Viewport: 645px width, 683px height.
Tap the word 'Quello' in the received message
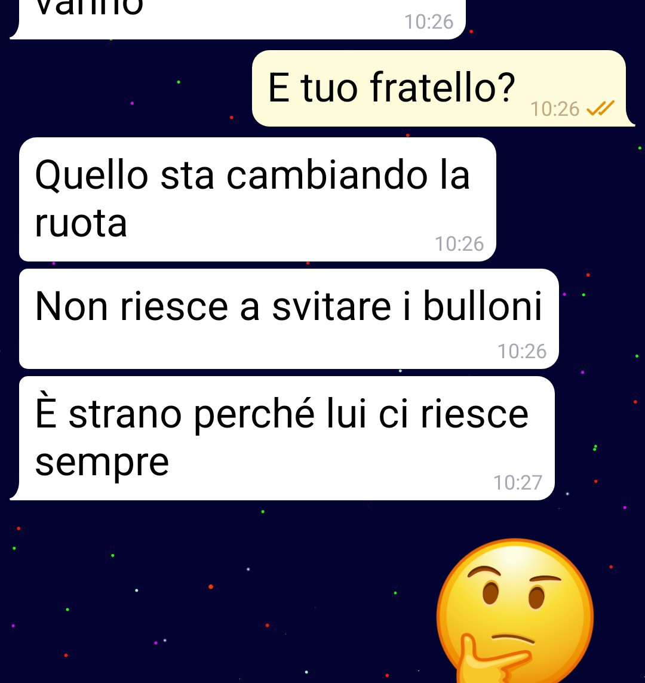[x=91, y=176]
